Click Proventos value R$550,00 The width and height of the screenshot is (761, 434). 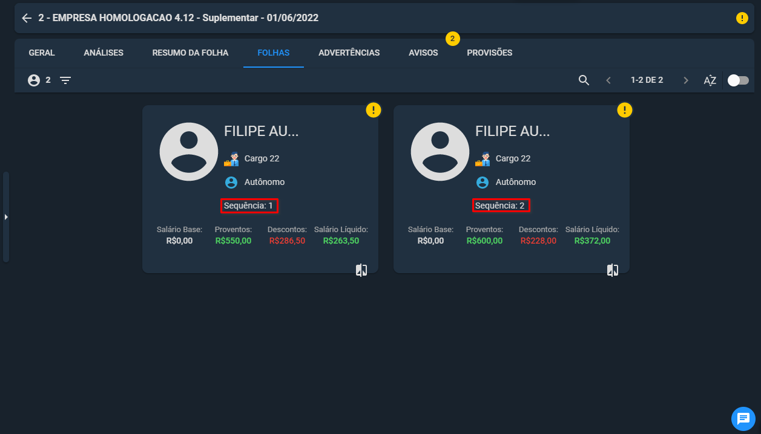[233, 241]
